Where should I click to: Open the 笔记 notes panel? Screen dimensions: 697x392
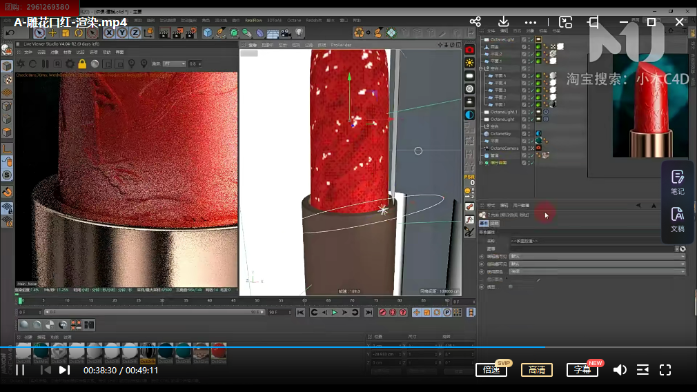coord(678,182)
